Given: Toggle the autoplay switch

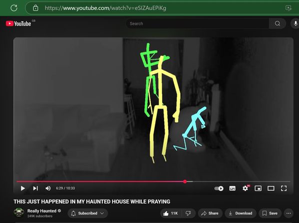Looking at the screenshot, I should (219, 189).
